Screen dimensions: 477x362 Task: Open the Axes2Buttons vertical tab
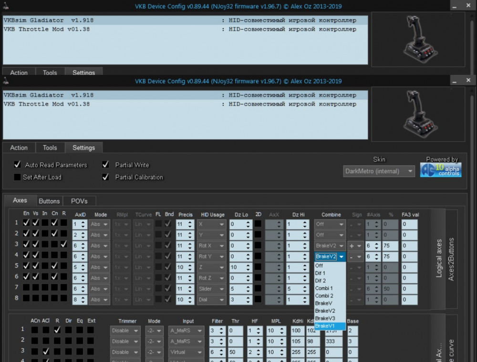pos(451,259)
